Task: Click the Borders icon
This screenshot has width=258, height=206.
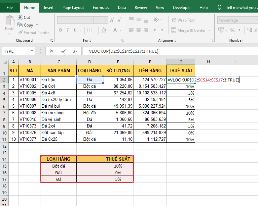Action: point(89,30)
